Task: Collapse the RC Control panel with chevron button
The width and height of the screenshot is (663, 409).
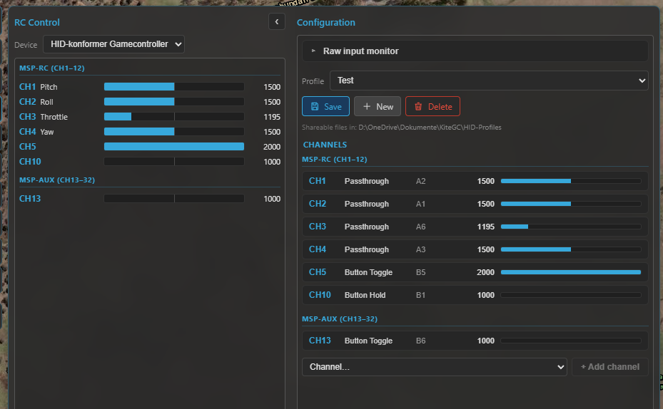Action: [276, 21]
